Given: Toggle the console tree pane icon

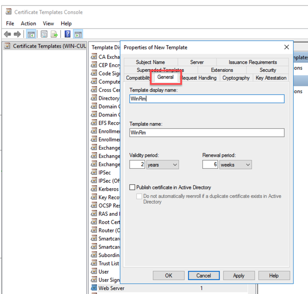Looking at the screenshot, I should (31, 34).
